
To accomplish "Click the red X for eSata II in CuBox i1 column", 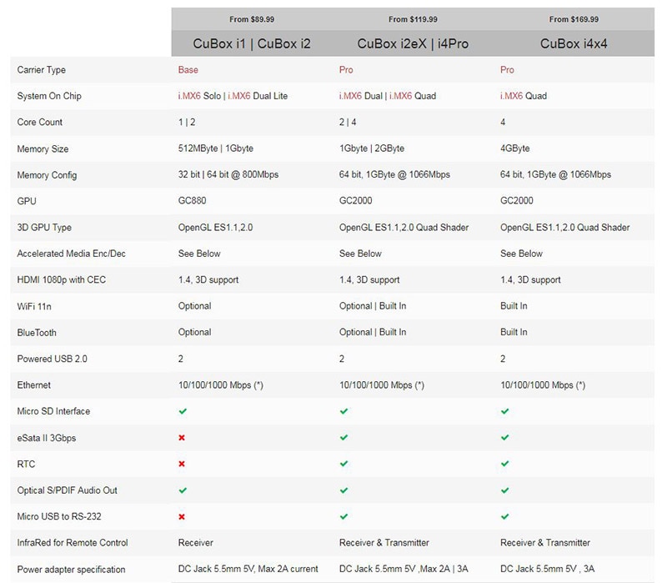I will point(183,438).
